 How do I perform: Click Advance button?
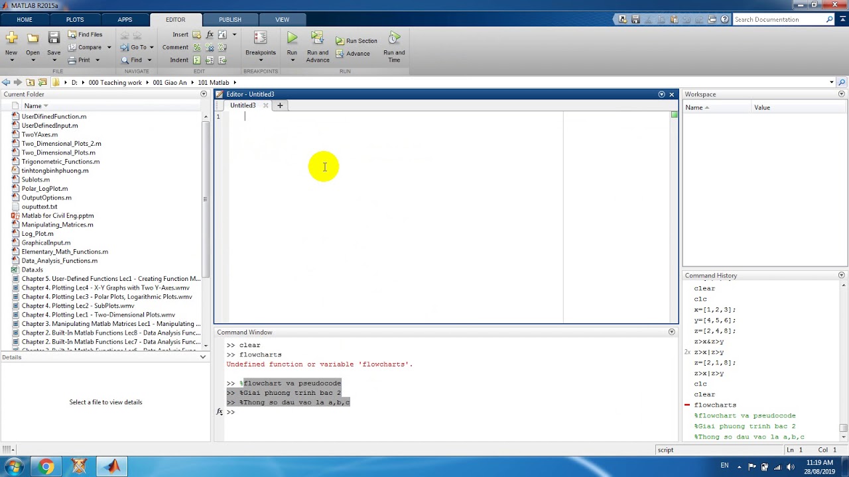353,54
